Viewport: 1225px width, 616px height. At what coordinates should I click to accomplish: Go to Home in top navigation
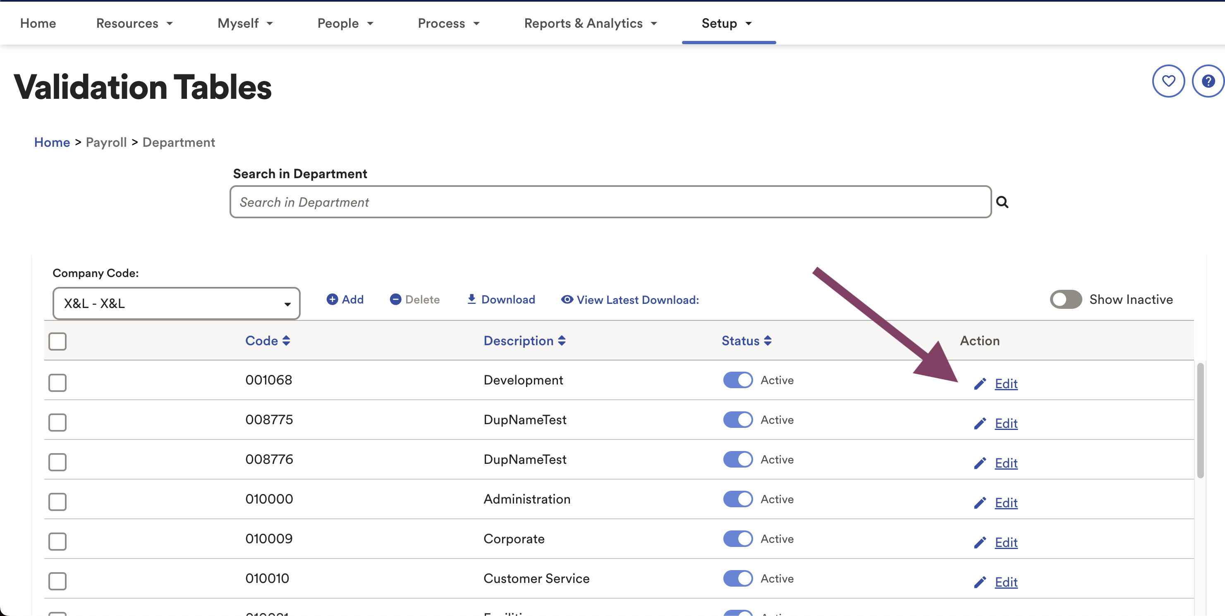coord(38,23)
